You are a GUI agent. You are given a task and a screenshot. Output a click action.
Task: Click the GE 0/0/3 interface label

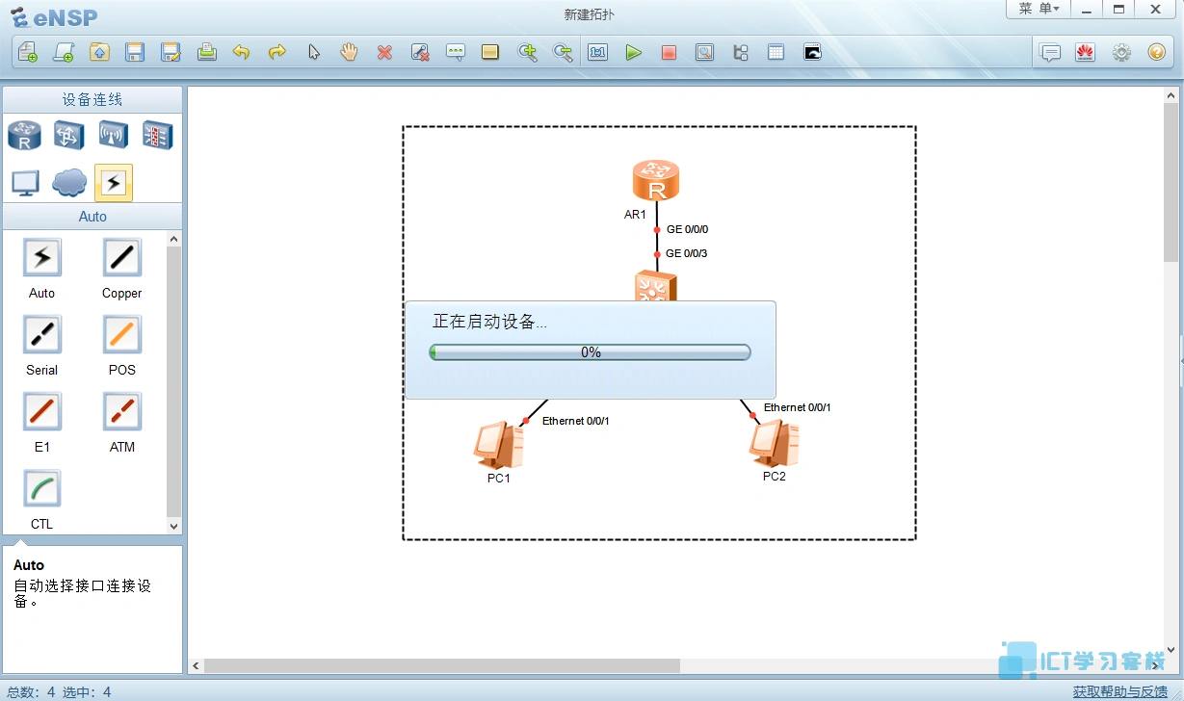pyautogui.click(x=687, y=253)
